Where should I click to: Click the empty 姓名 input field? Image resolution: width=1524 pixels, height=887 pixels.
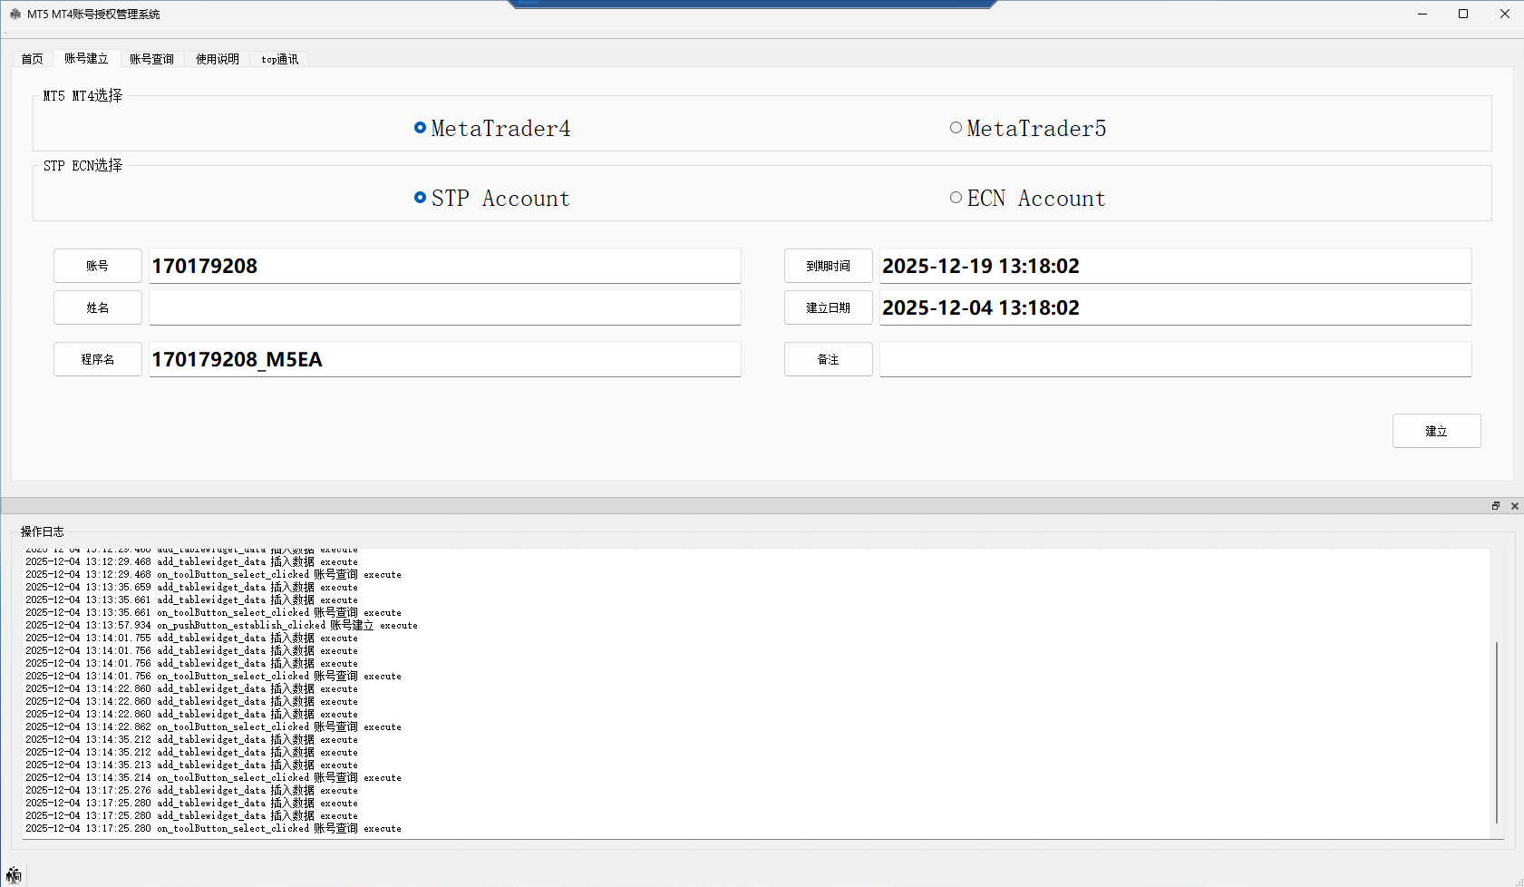coord(445,307)
